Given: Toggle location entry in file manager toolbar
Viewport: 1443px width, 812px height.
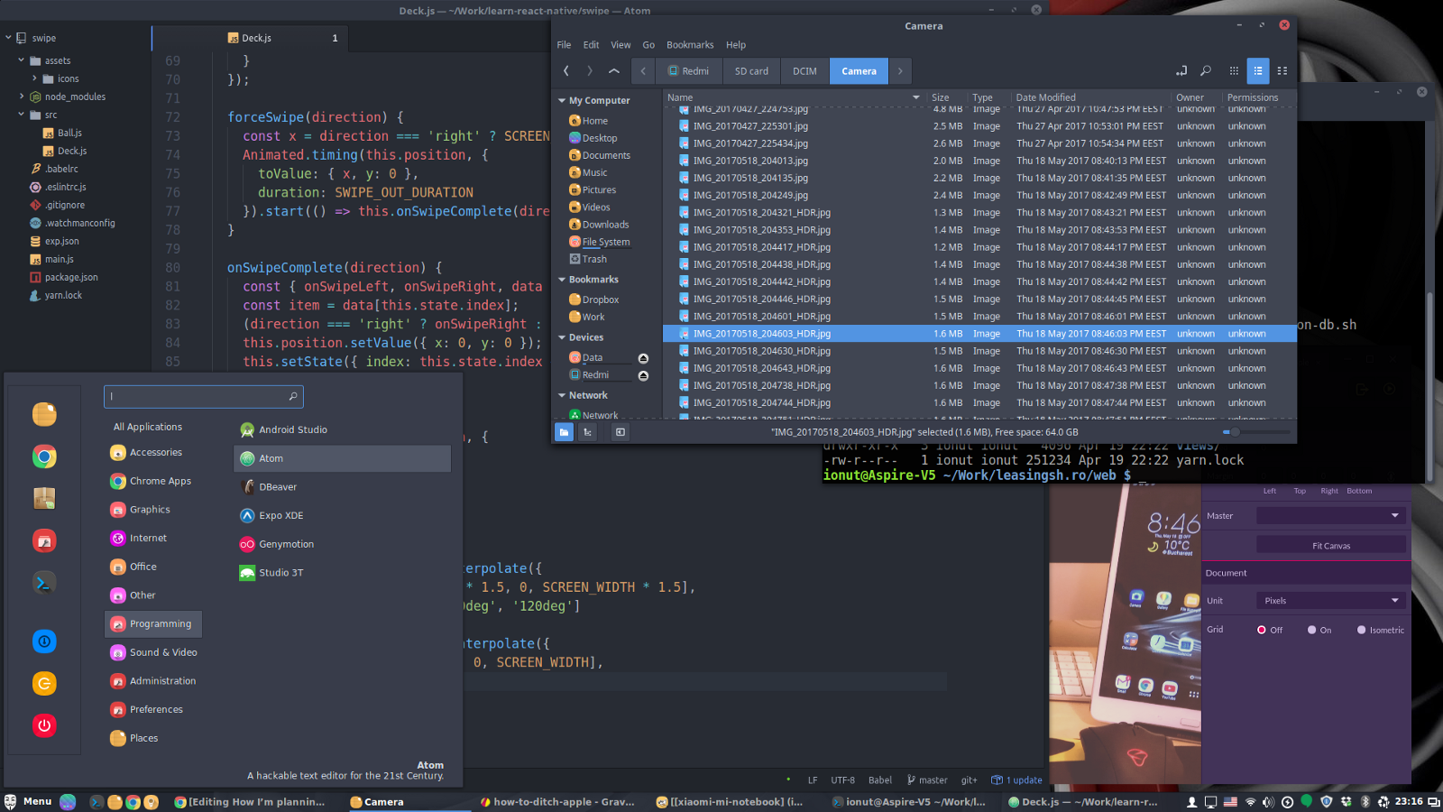Looking at the screenshot, I should 1181,71.
